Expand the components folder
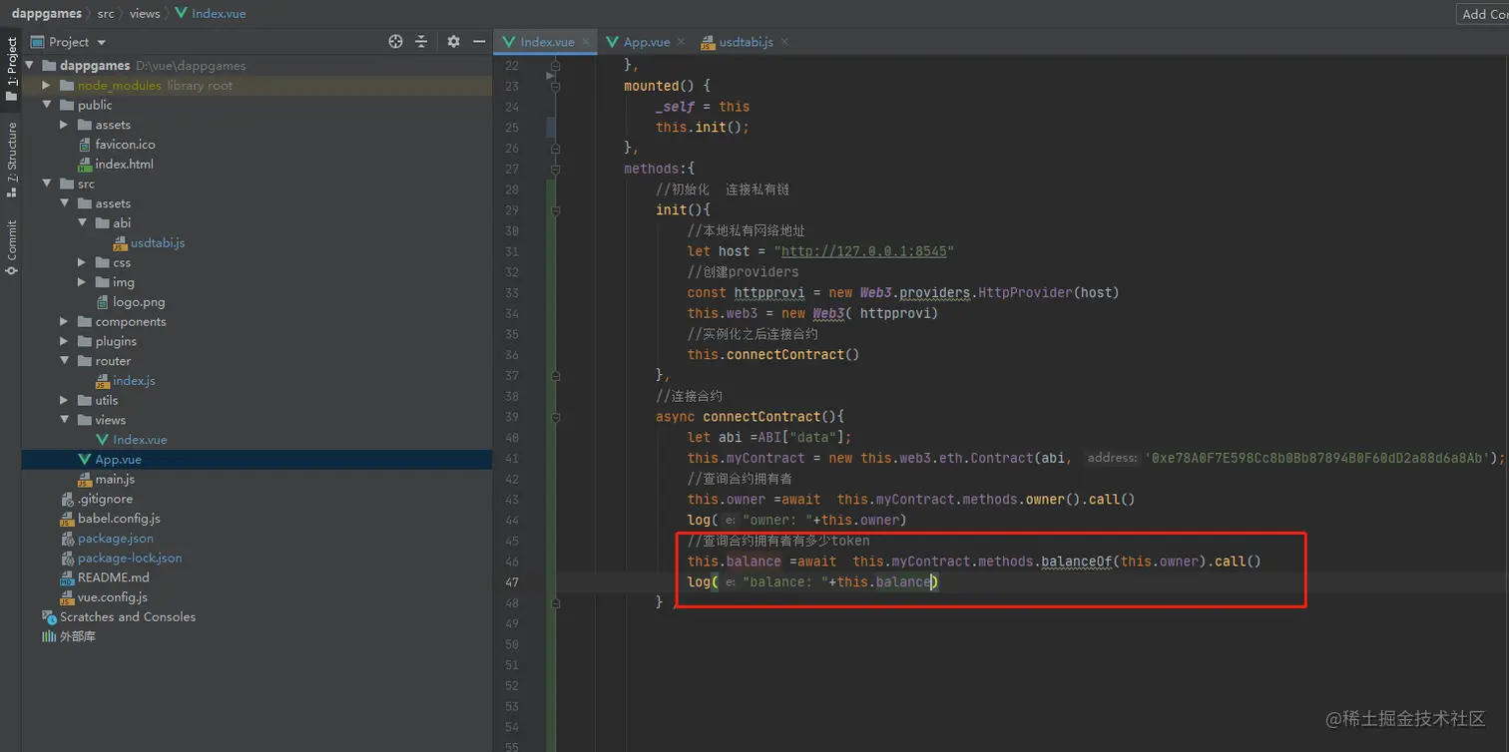Image resolution: width=1509 pixels, height=752 pixels. coord(64,322)
